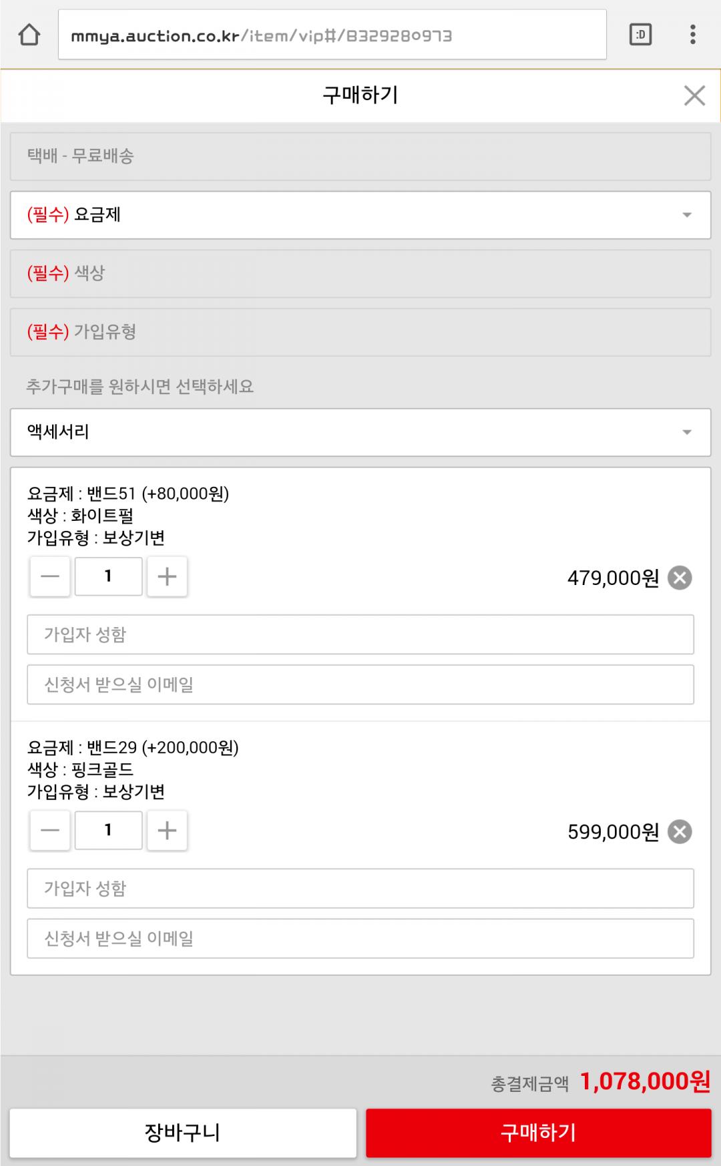Click the browser address bar URL
Image resolution: width=721 pixels, height=1166 pixels.
click(x=332, y=35)
